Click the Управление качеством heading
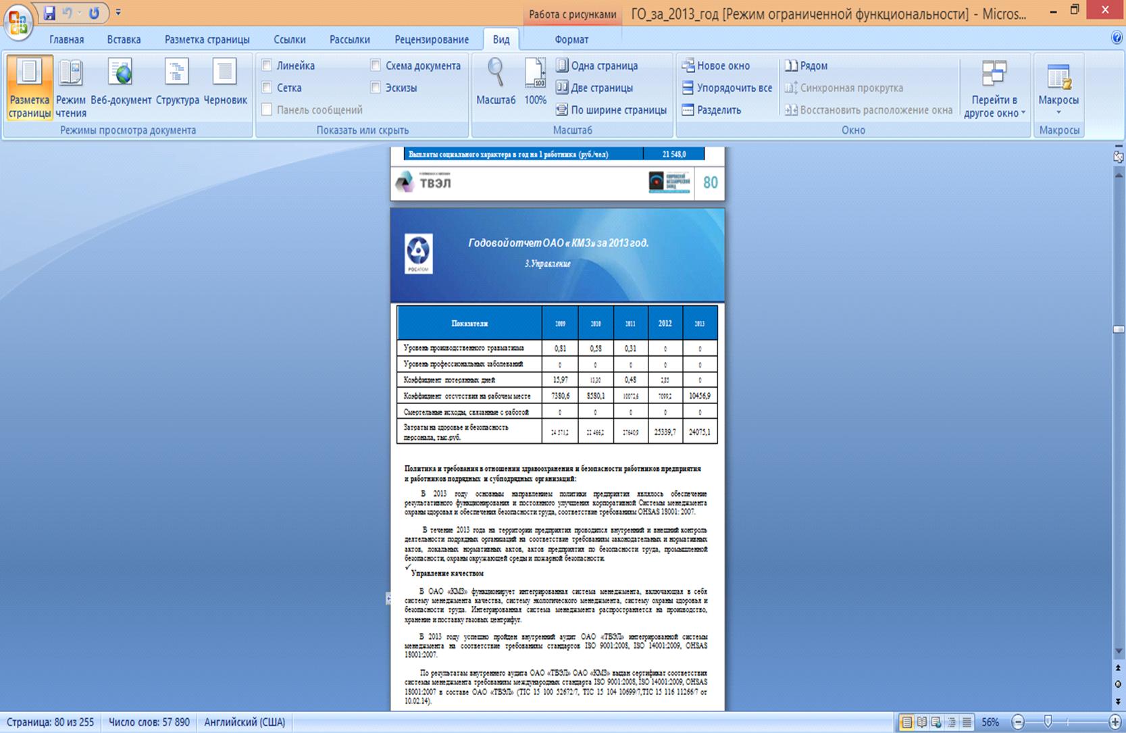Viewport: 1126px width, 733px height. [x=447, y=573]
